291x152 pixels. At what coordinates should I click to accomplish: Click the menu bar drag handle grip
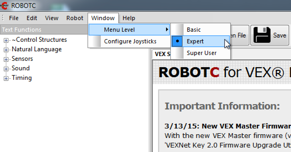(x=3, y=18)
